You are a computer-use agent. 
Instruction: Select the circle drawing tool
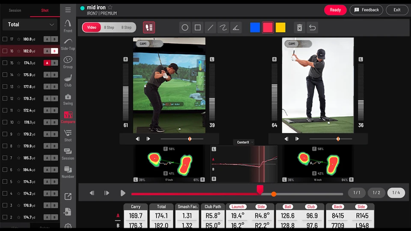pyautogui.click(x=185, y=28)
